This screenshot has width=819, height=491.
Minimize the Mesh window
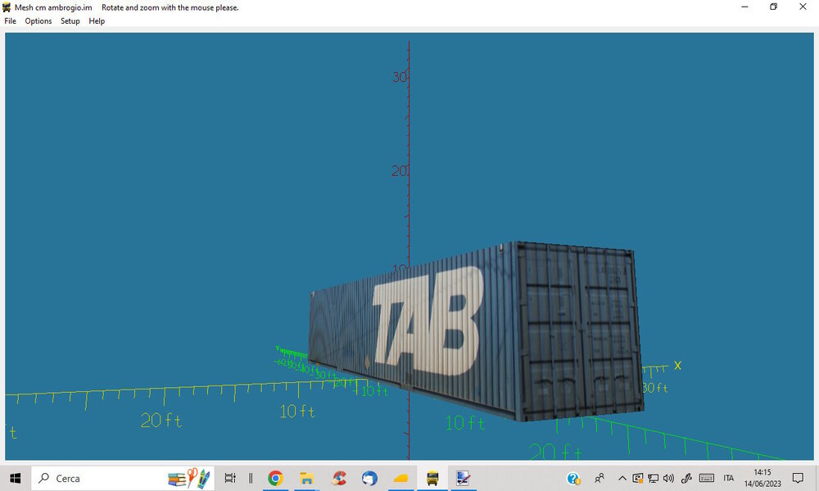tap(744, 7)
